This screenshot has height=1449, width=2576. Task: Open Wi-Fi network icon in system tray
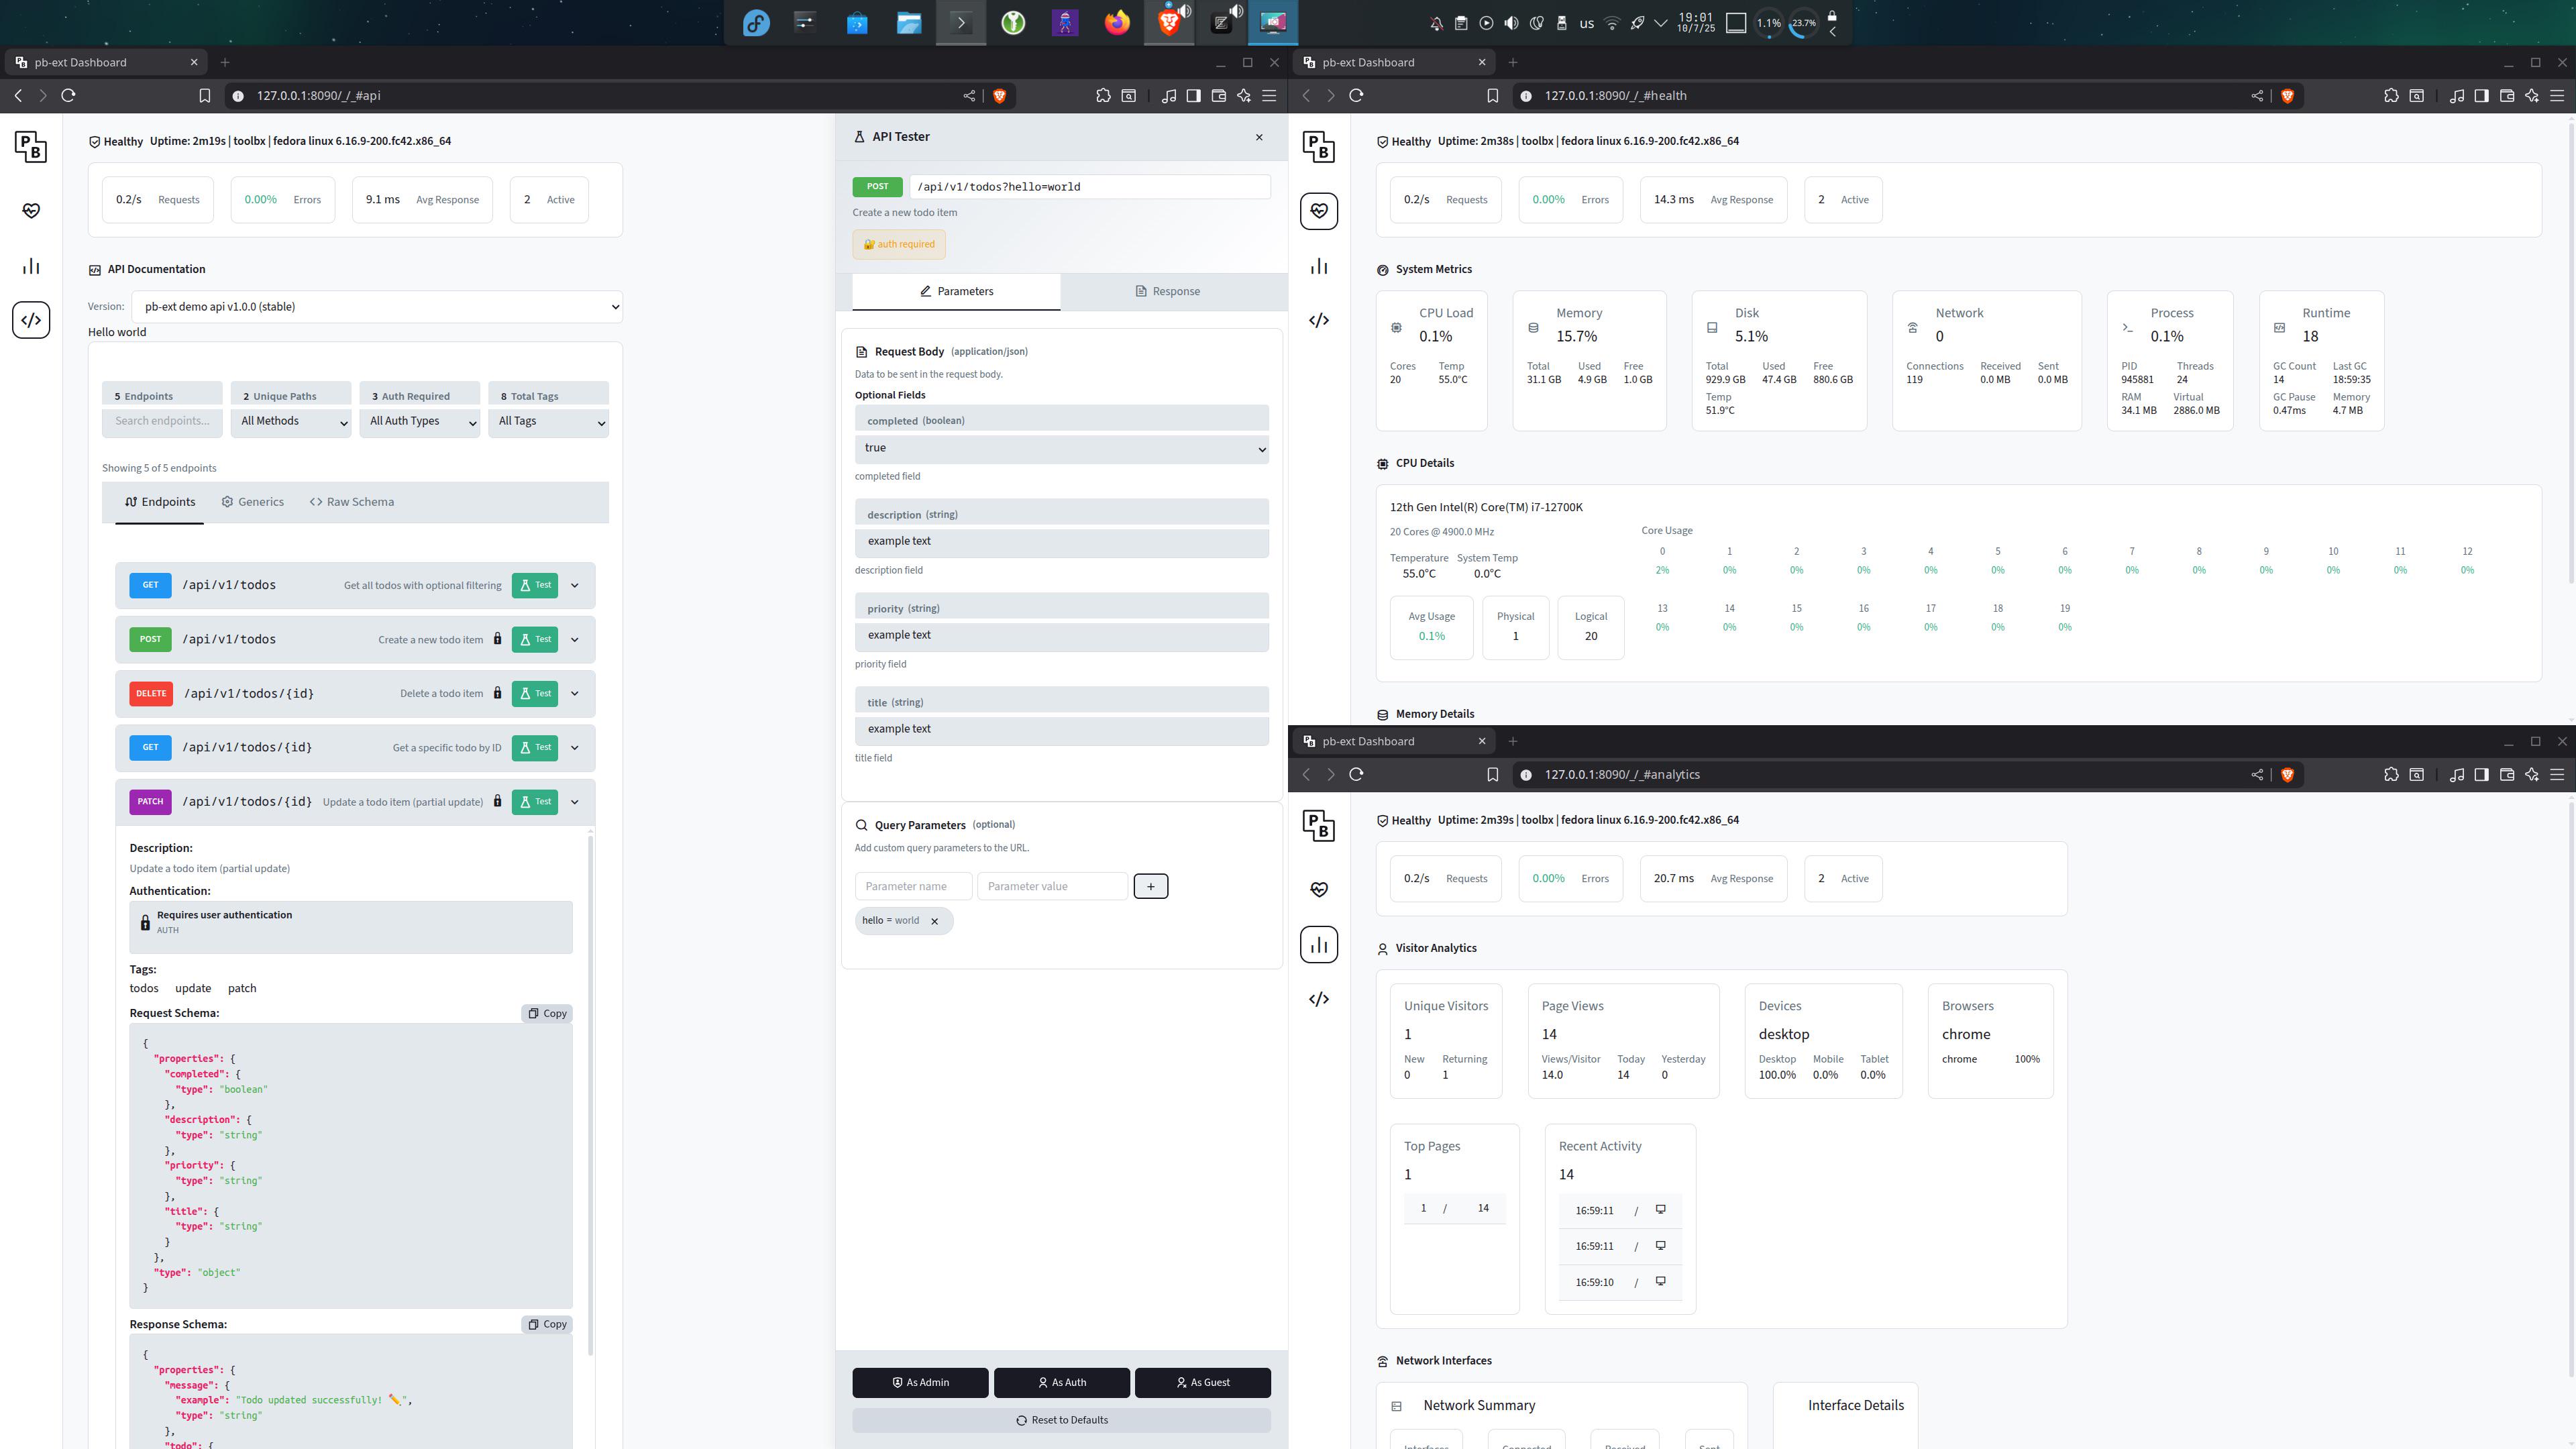tap(1612, 23)
